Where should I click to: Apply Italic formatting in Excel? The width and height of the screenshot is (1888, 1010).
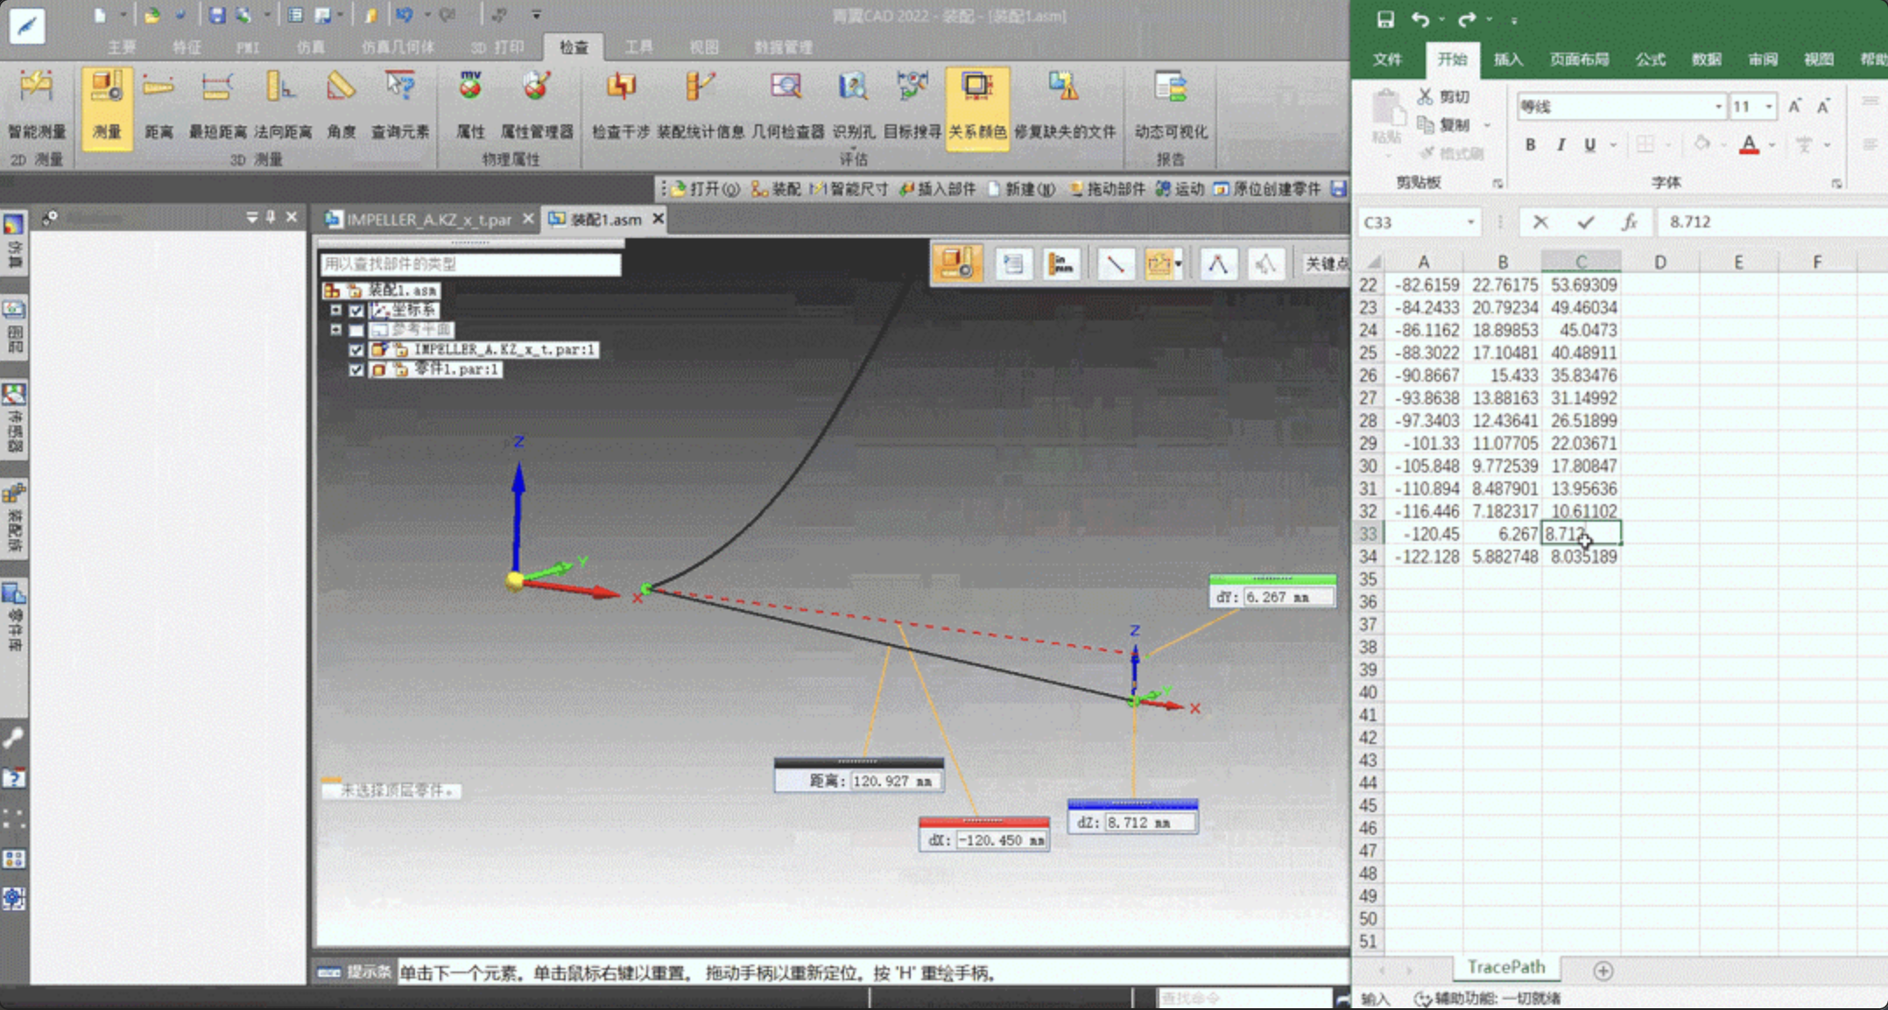pos(1560,144)
